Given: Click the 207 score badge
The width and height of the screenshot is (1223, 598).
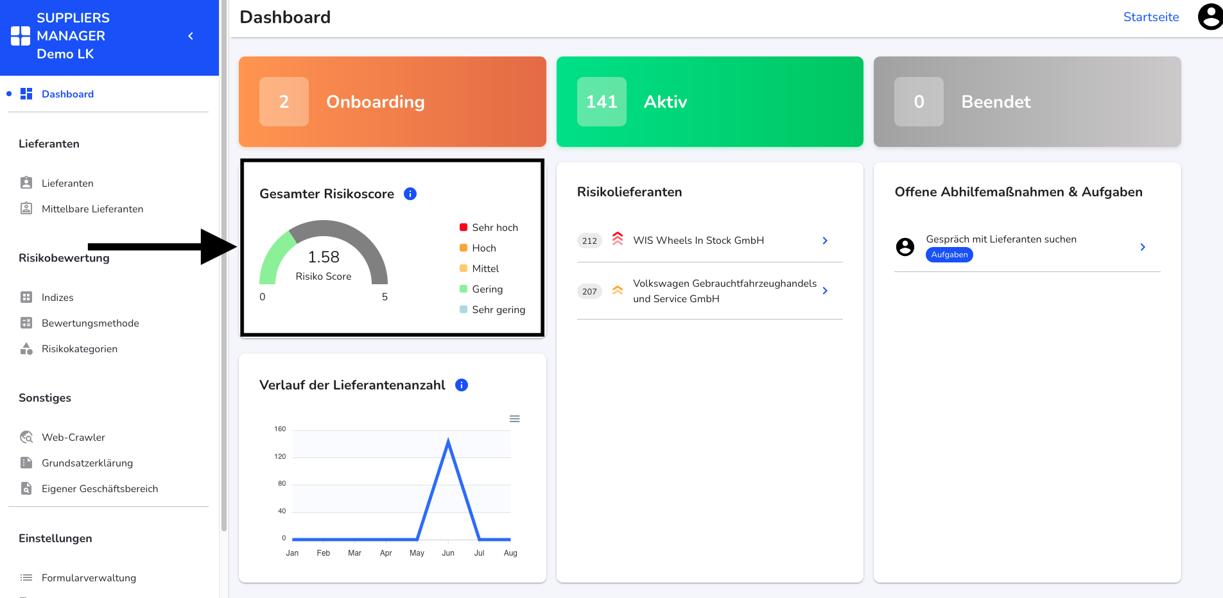Looking at the screenshot, I should click(589, 291).
